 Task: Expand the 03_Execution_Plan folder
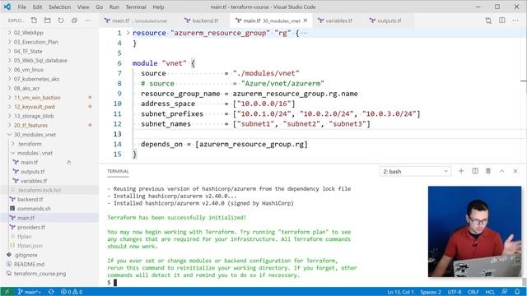[36, 42]
